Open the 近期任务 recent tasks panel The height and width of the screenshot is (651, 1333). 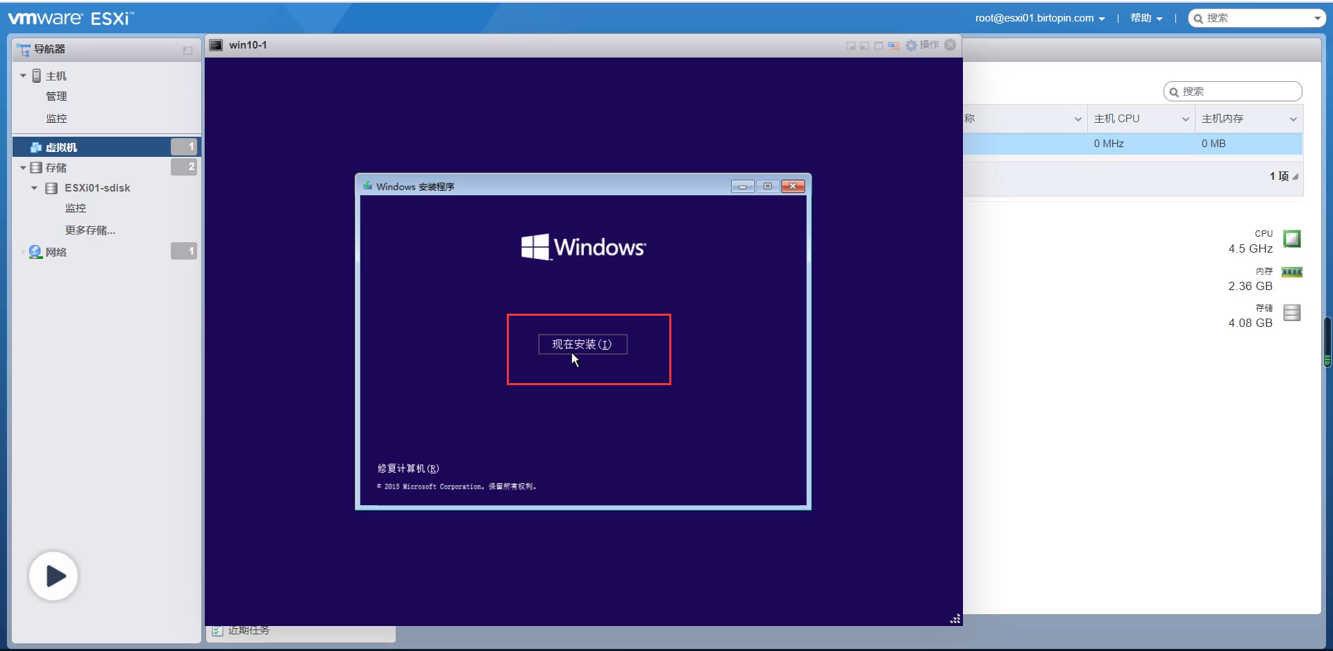[249, 630]
